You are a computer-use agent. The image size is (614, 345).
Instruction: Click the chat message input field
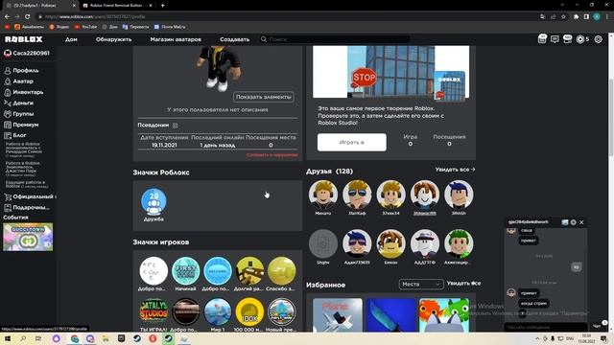click(x=545, y=327)
